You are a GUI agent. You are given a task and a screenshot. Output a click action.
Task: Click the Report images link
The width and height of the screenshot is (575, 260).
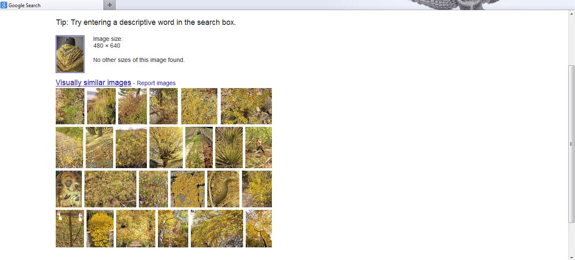tap(156, 83)
